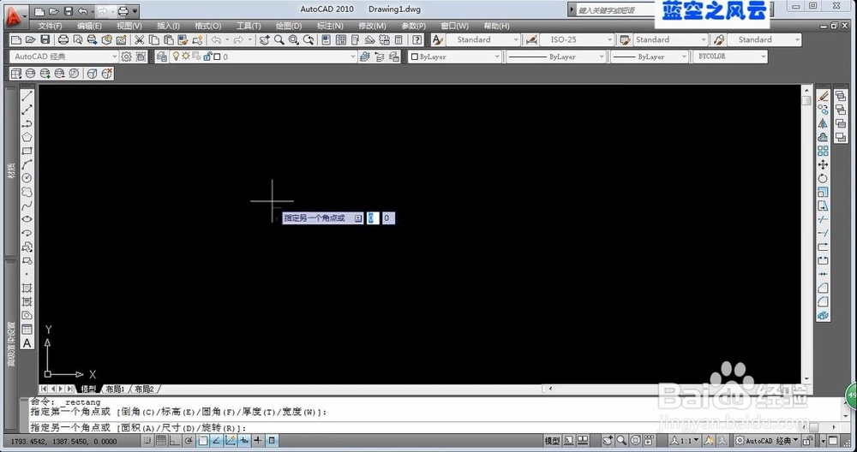
Task: Click the Save icon in standard toolbar
Action: tap(45, 40)
